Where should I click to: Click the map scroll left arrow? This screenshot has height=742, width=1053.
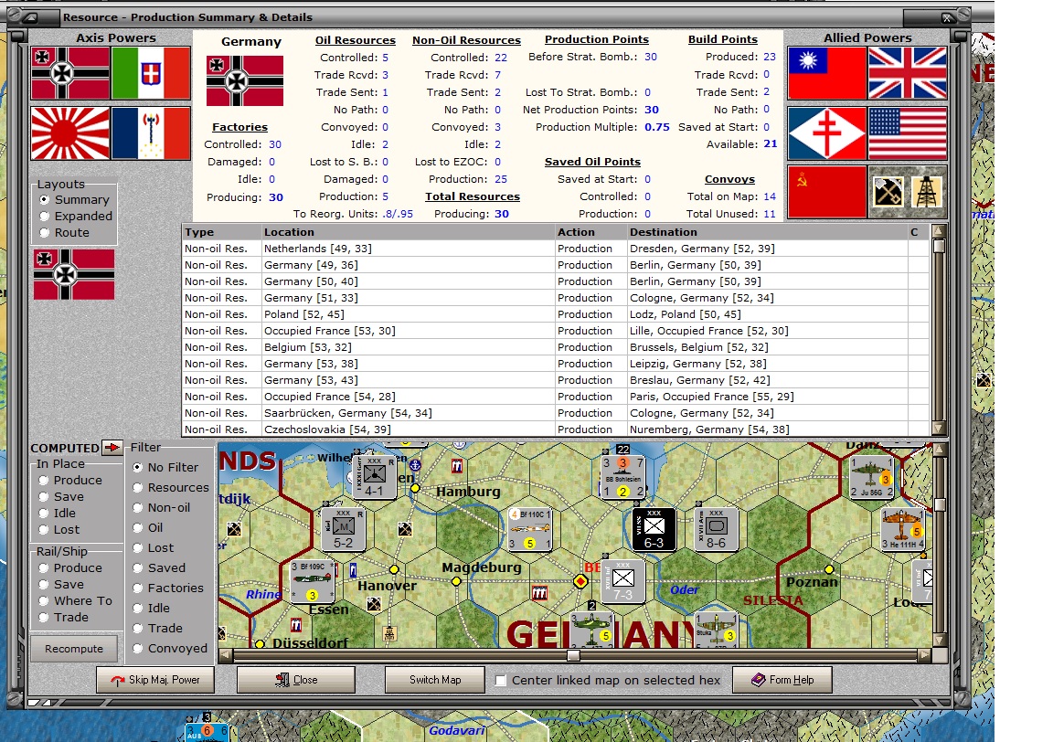[226, 654]
